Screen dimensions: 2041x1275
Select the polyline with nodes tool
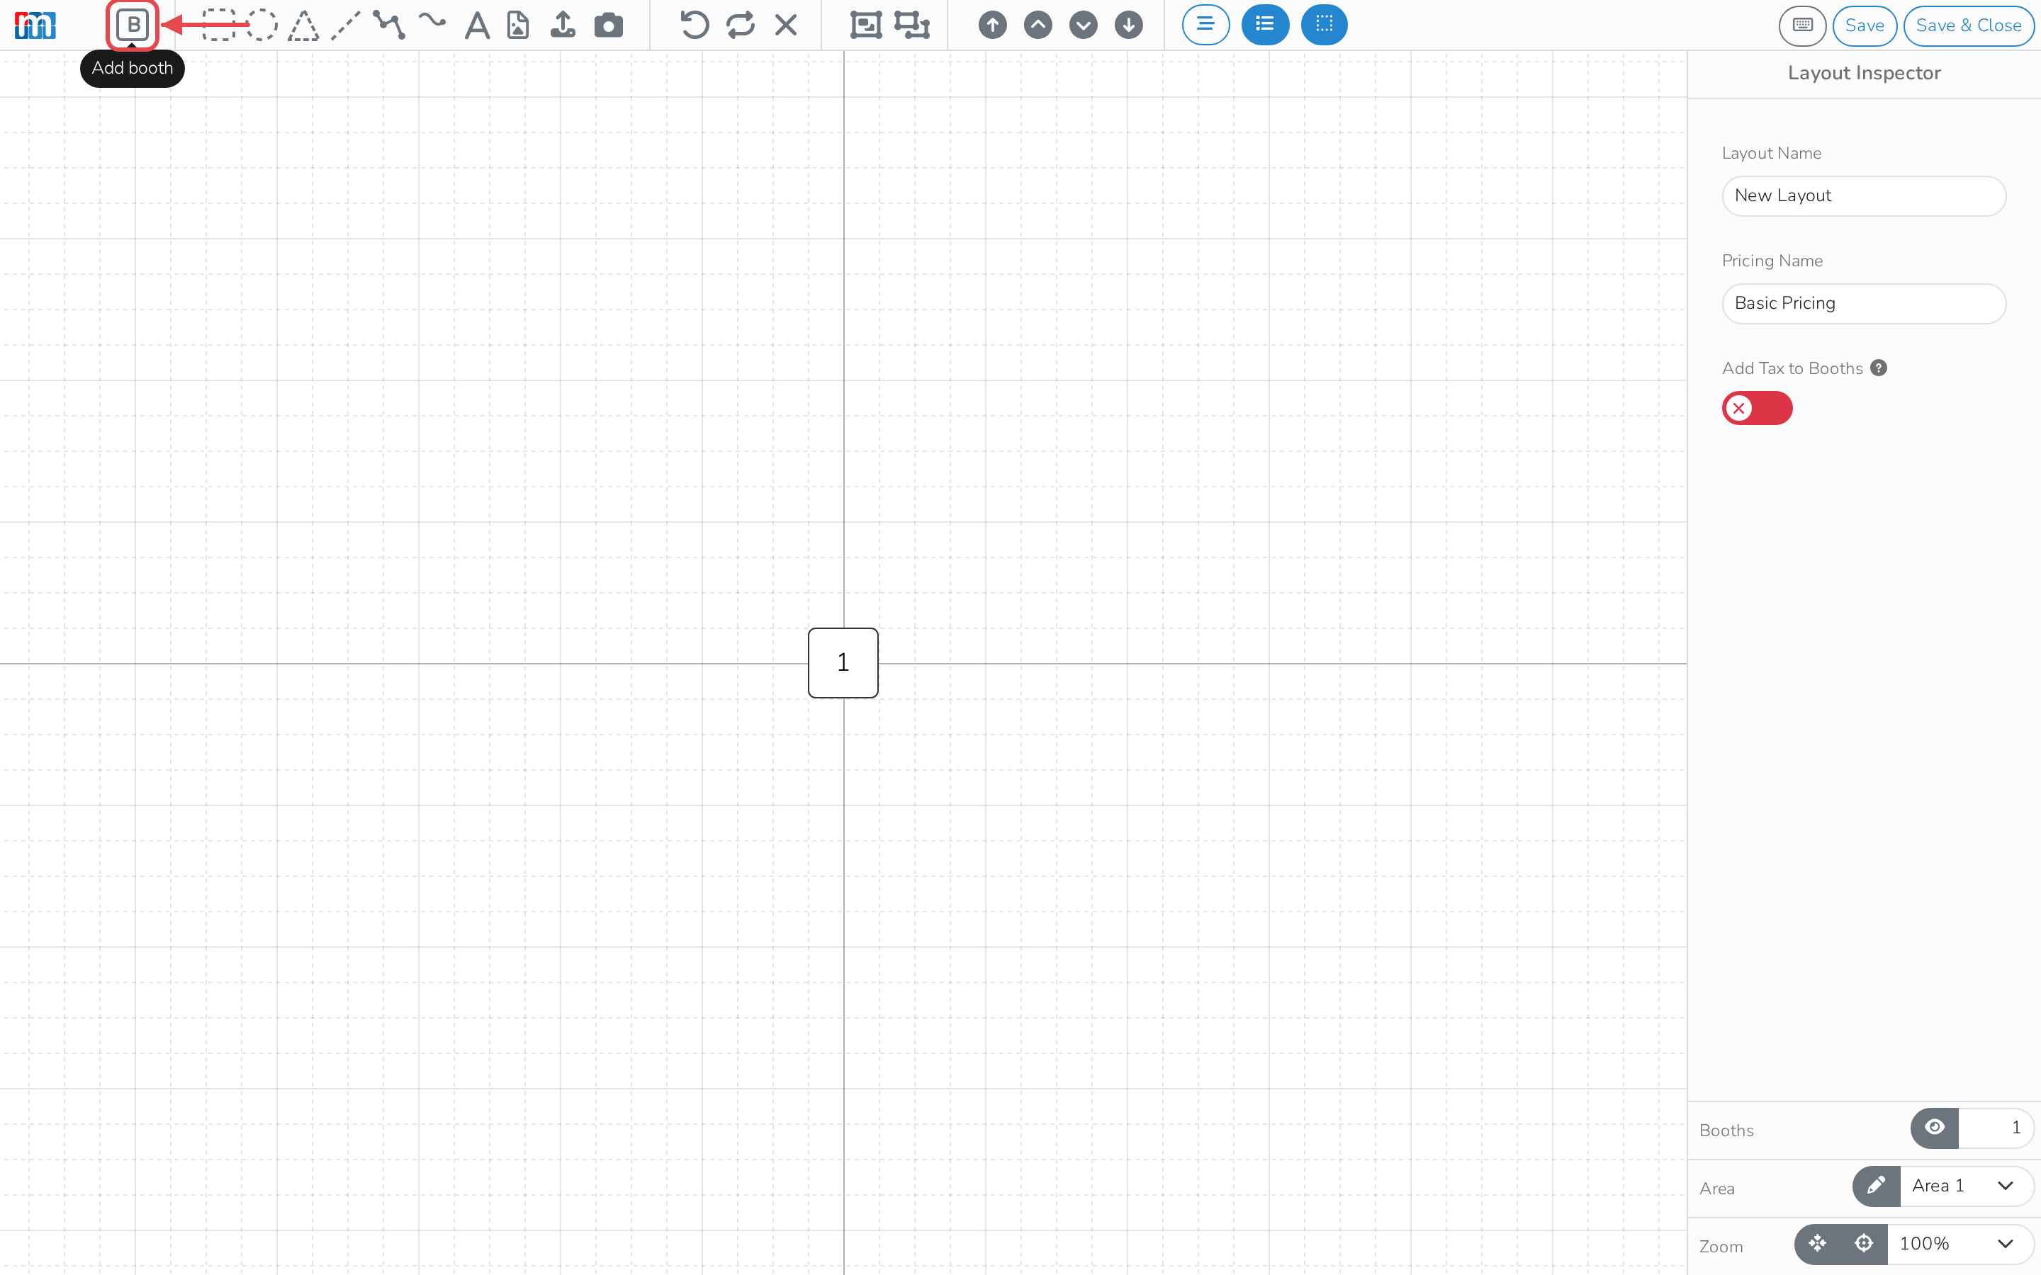[x=389, y=25]
